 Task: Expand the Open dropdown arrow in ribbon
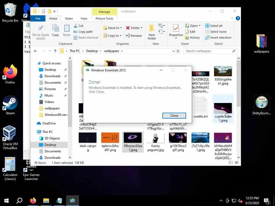[200, 26]
